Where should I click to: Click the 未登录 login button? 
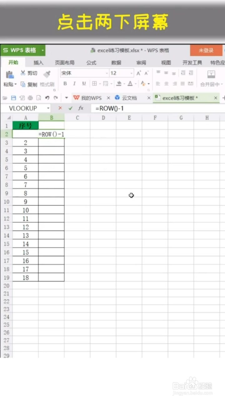pos(206,50)
